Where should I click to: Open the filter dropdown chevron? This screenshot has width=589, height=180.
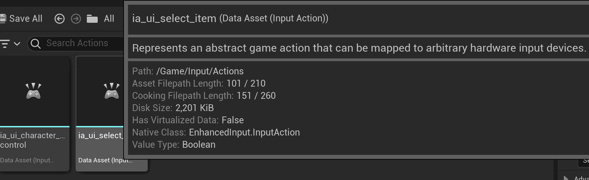pos(17,43)
